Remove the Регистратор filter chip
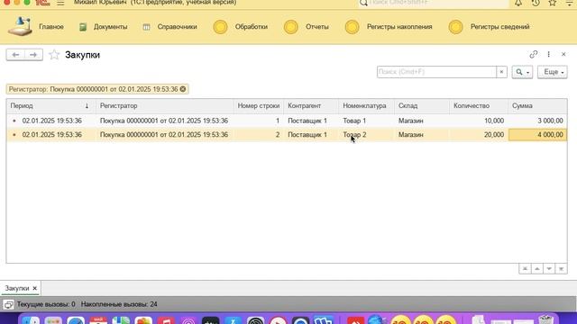 pyautogui.click(x=183, y=89)
